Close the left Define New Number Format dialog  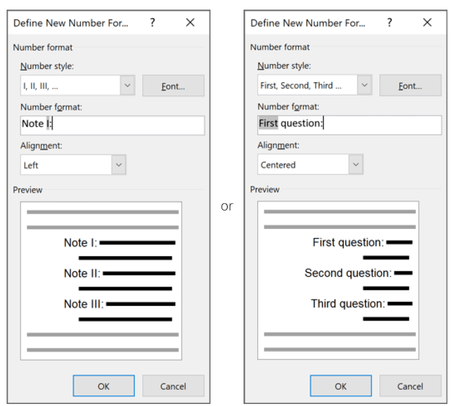tap(190, 22)
